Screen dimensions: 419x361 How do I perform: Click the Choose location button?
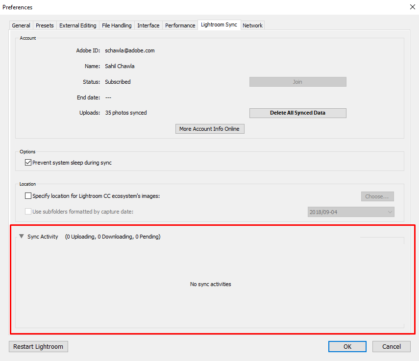click(x=377, y=196)
